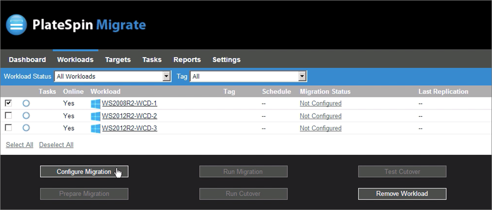
Task: Click the Remove Workload button
Action: pyautogui.click(x=402, y=194)
